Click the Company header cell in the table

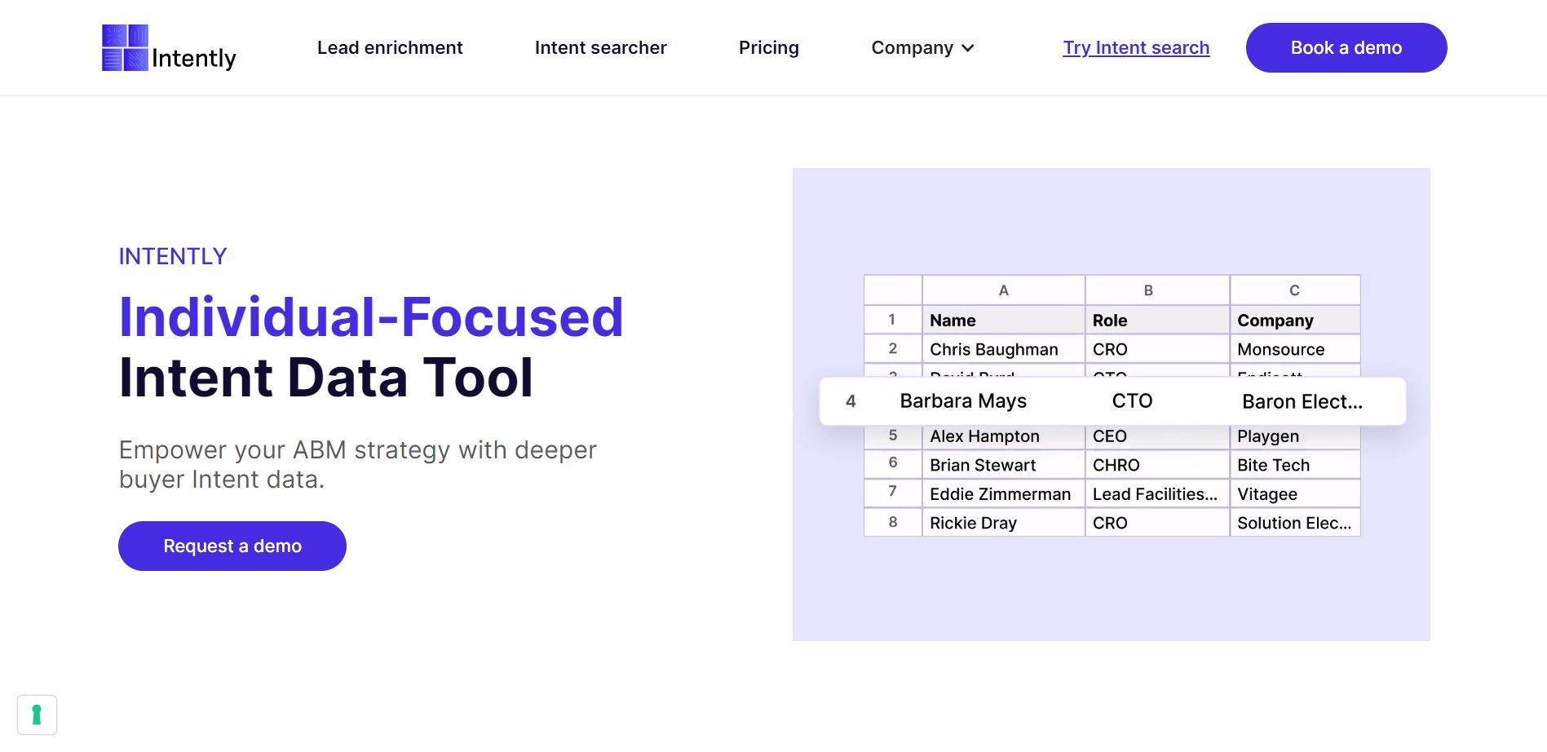(x=1295, y=320)
